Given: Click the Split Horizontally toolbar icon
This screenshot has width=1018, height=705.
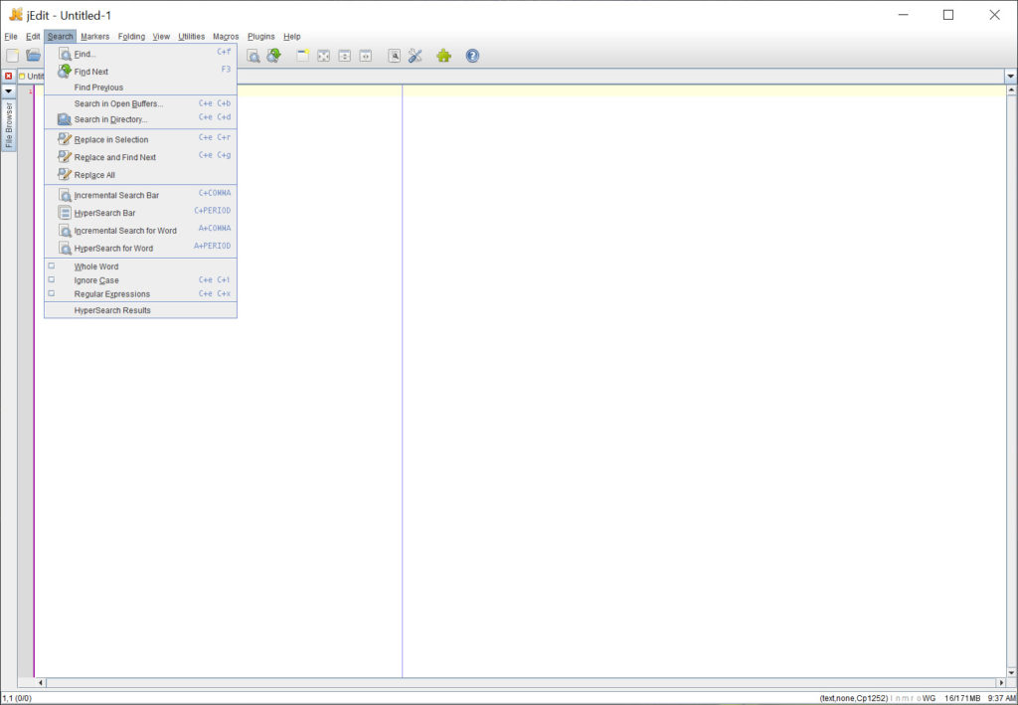Looking at the screenshot, I should point(345,56).
